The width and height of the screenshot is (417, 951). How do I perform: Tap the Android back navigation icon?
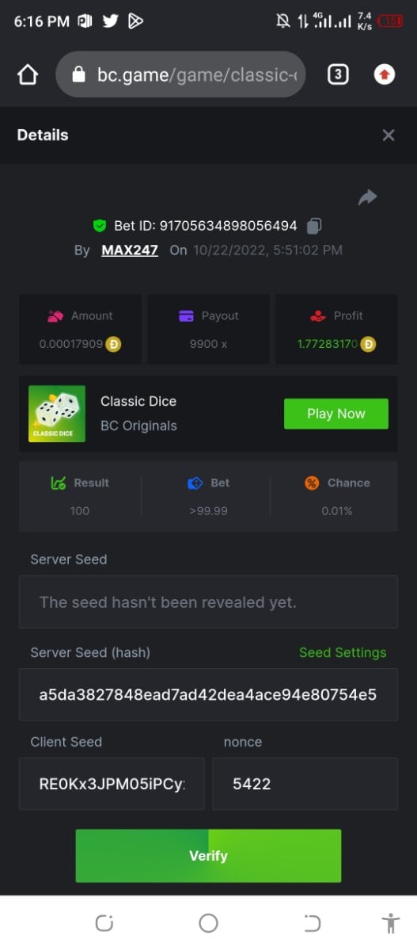coord(313,922)
